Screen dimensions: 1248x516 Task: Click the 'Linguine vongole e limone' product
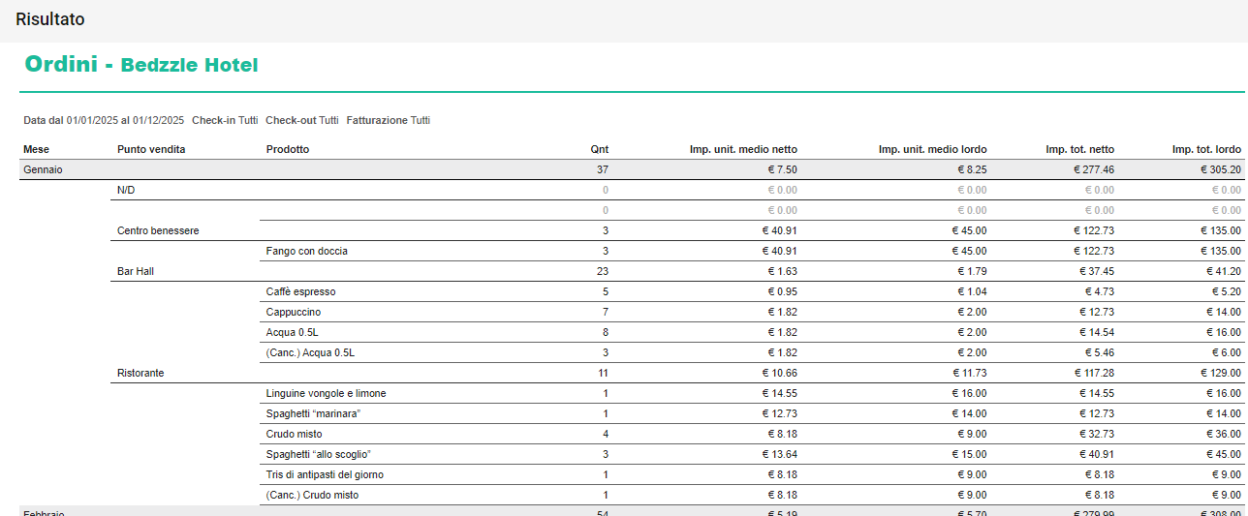(327, 393)
